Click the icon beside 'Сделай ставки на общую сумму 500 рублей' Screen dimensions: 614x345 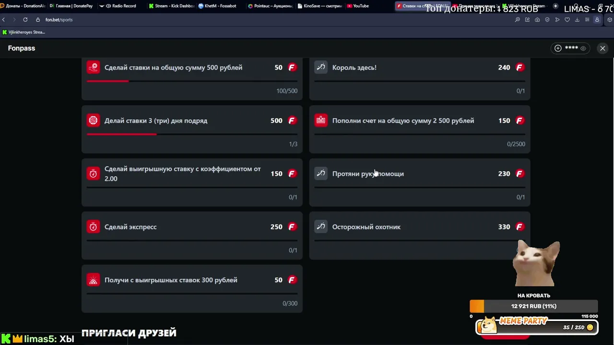pyautogui.click(x=93, y=68)
